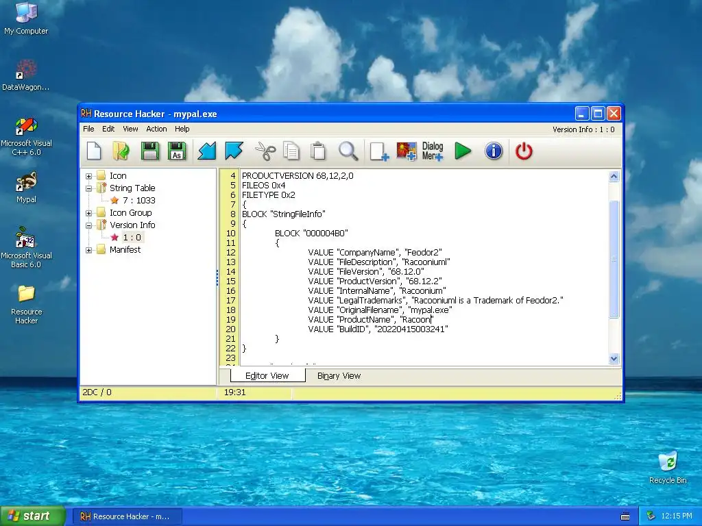The width and height of the screenshot is (702, 526).
Task: Click the blue up-right arrow icon
Action: (234, 151)
